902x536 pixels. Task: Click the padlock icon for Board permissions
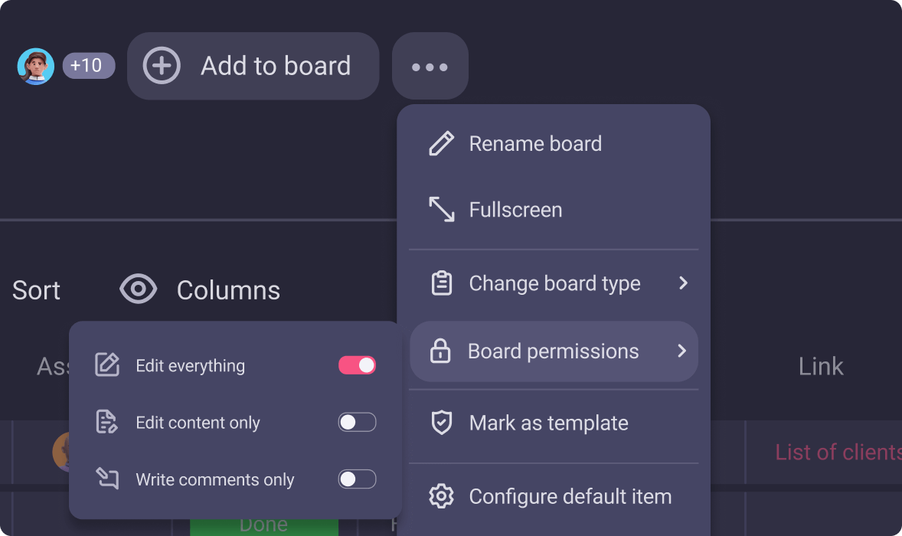tap(440, 351)
